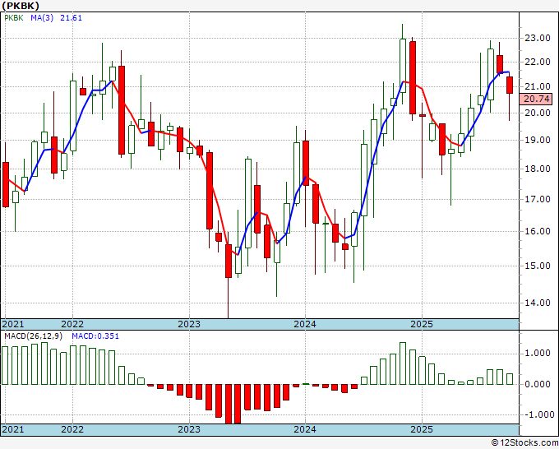Click the 18.00 price axis label
This screenshot has width=559, height=449.
pos(538,169)
